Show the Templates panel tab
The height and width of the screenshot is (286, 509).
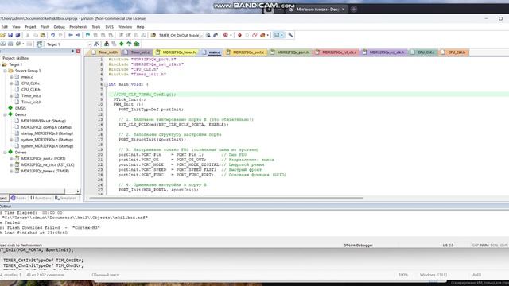click(65, 198)
